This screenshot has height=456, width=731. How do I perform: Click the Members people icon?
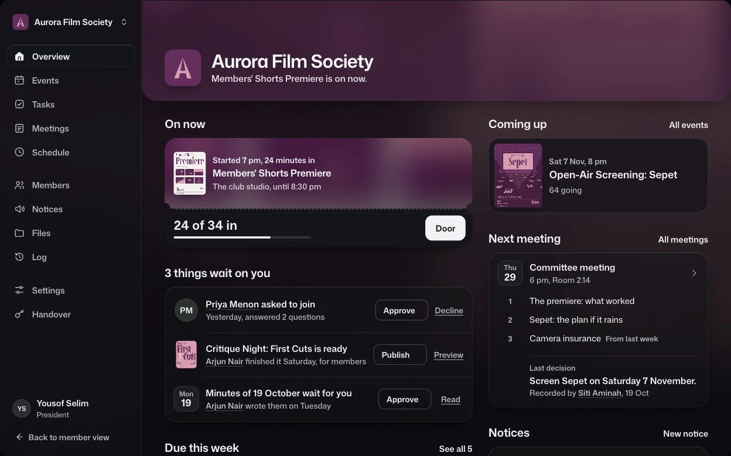coord(19,185)
